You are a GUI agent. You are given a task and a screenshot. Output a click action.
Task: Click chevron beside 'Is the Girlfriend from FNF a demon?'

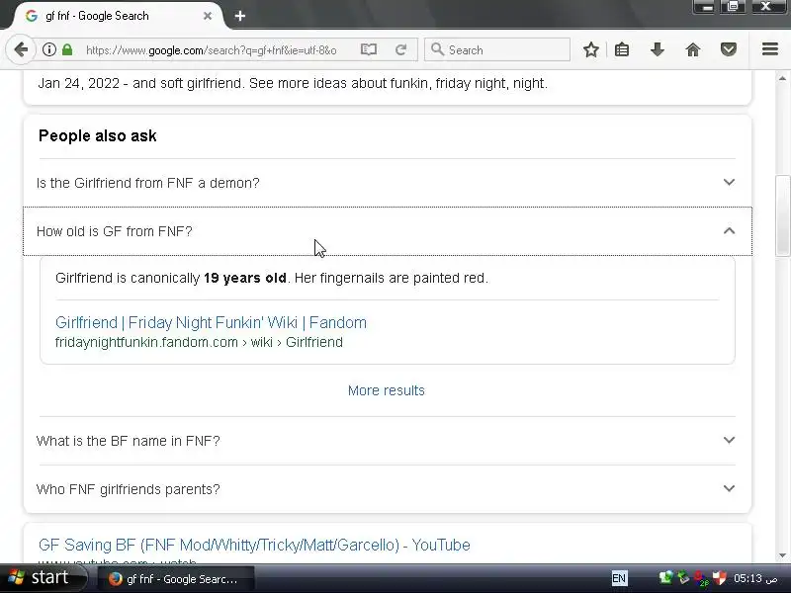pos(729,182)
